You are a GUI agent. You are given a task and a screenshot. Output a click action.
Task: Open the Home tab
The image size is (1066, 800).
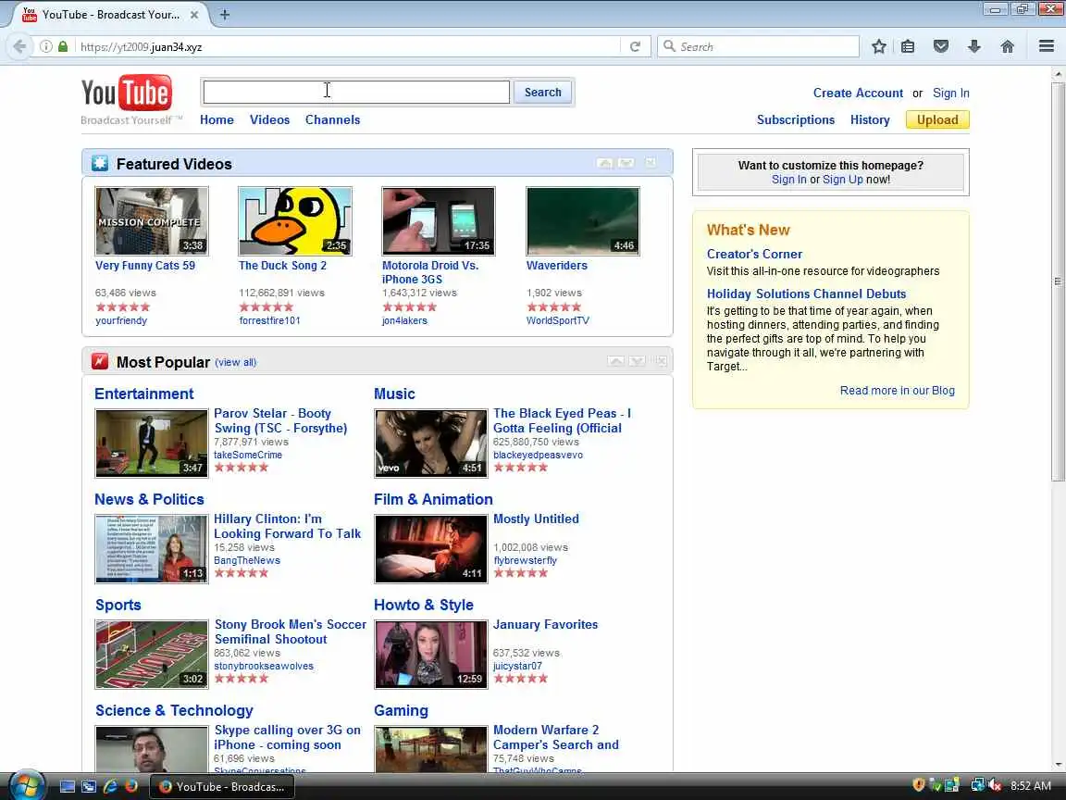[x=217, y=119]
